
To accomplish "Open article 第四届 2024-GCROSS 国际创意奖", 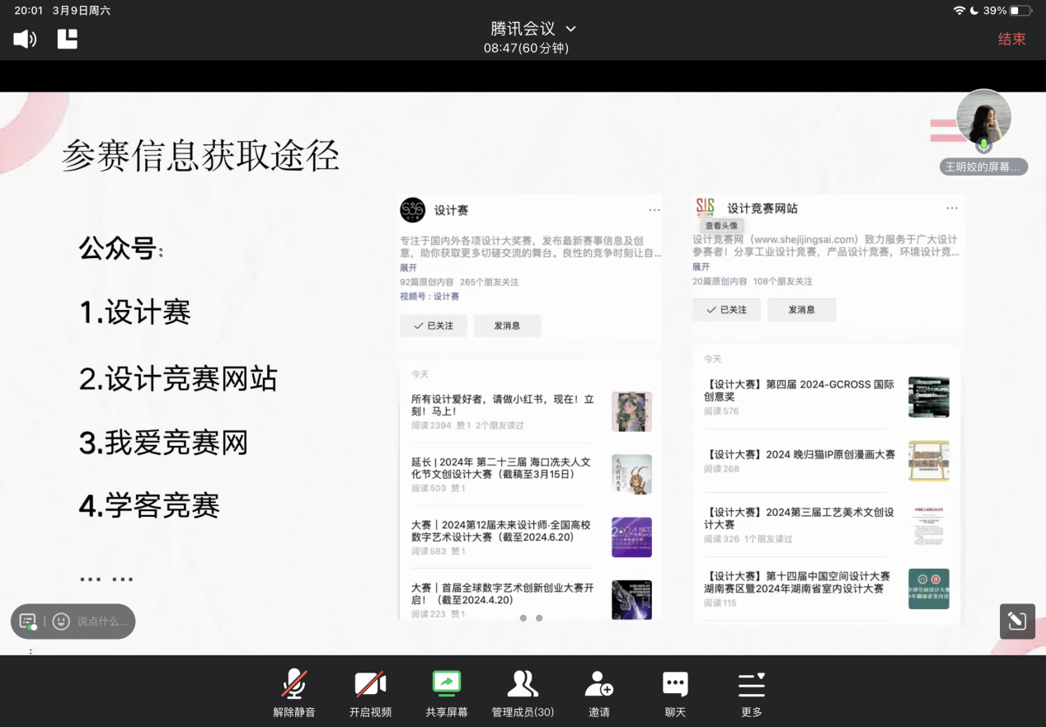I will [x=799, y=391].
